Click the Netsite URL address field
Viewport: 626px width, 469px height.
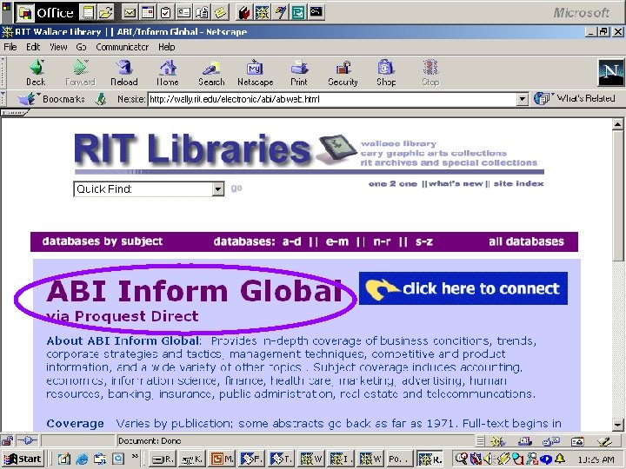332,99
